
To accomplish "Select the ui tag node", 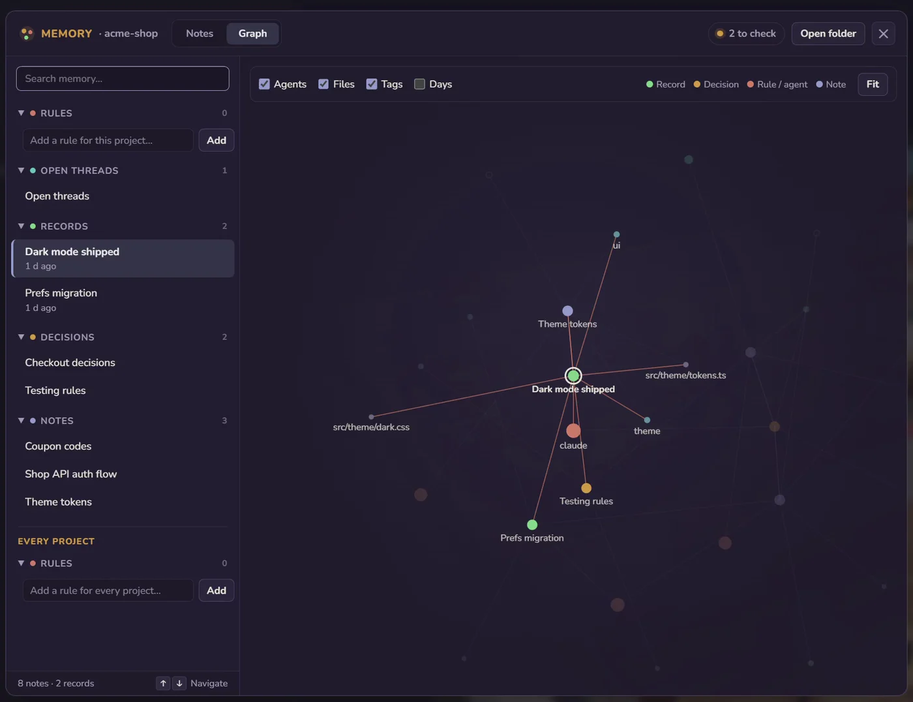I will coord(616,234).
